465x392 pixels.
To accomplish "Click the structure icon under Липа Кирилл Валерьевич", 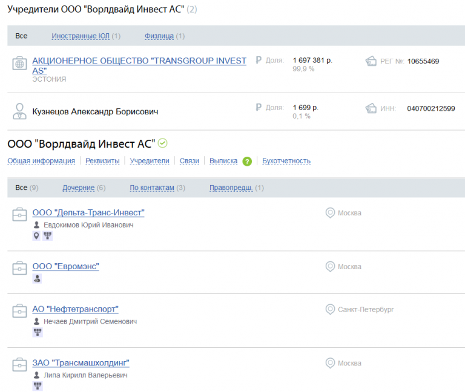I will coord(37,385).
